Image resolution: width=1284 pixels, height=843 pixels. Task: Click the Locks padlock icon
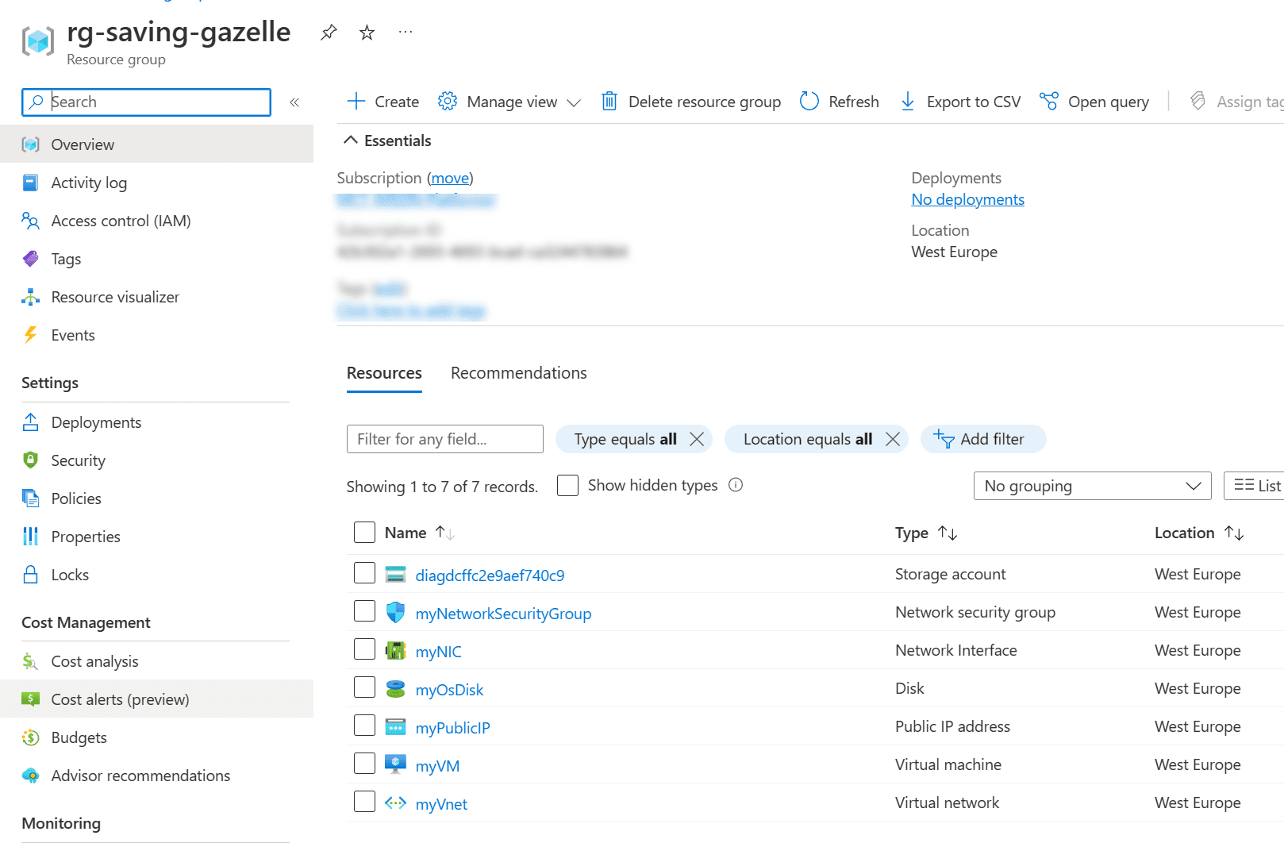[30, 575]
